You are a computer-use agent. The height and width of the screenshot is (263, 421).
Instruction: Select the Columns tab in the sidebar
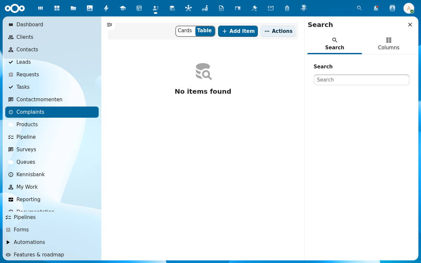(x=389, y=44)
